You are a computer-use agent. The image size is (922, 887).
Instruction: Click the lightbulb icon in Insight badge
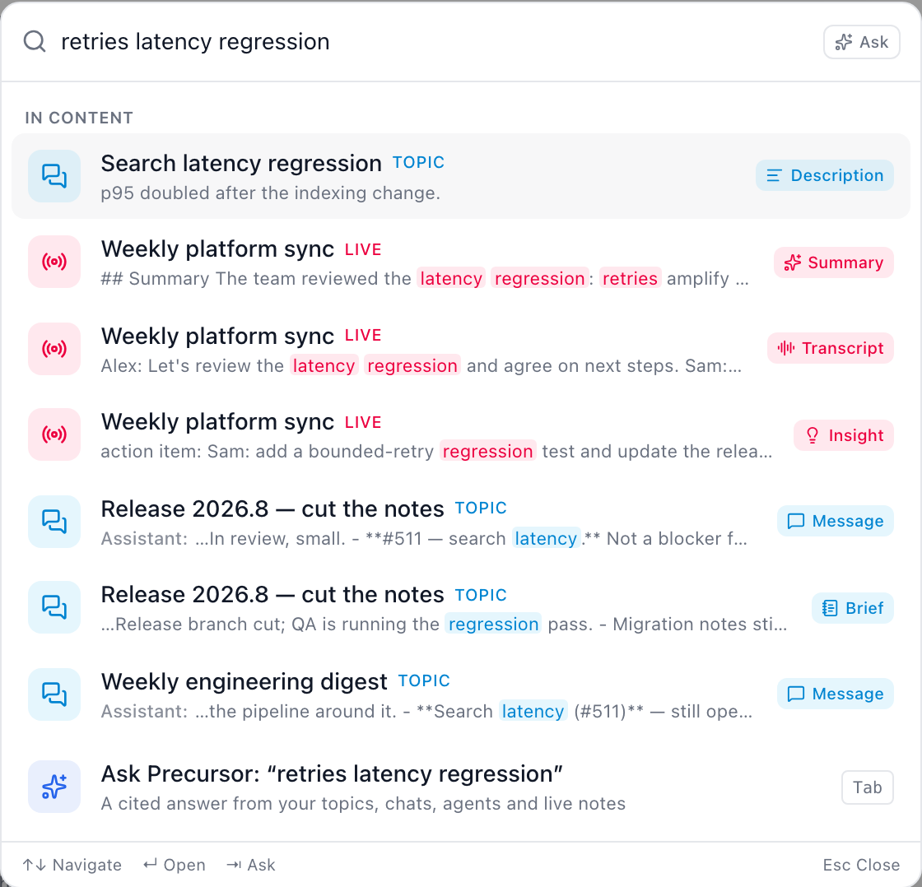(x=812, y=435)
